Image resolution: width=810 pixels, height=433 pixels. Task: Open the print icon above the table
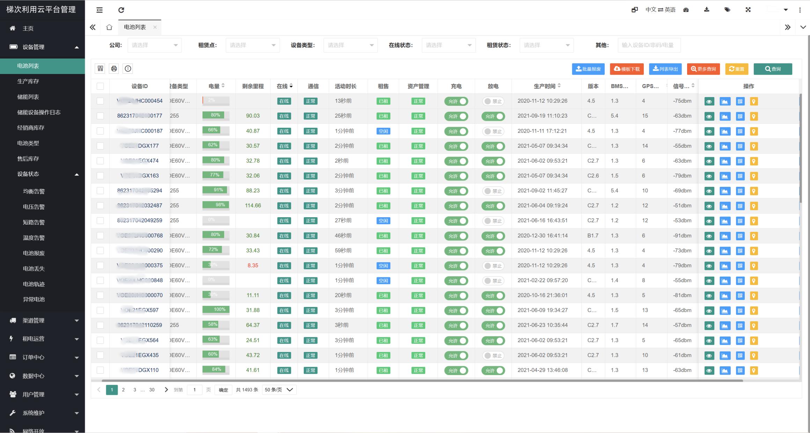click(114, 69)
